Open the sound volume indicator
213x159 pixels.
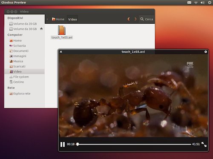click(x=203, y=3)
